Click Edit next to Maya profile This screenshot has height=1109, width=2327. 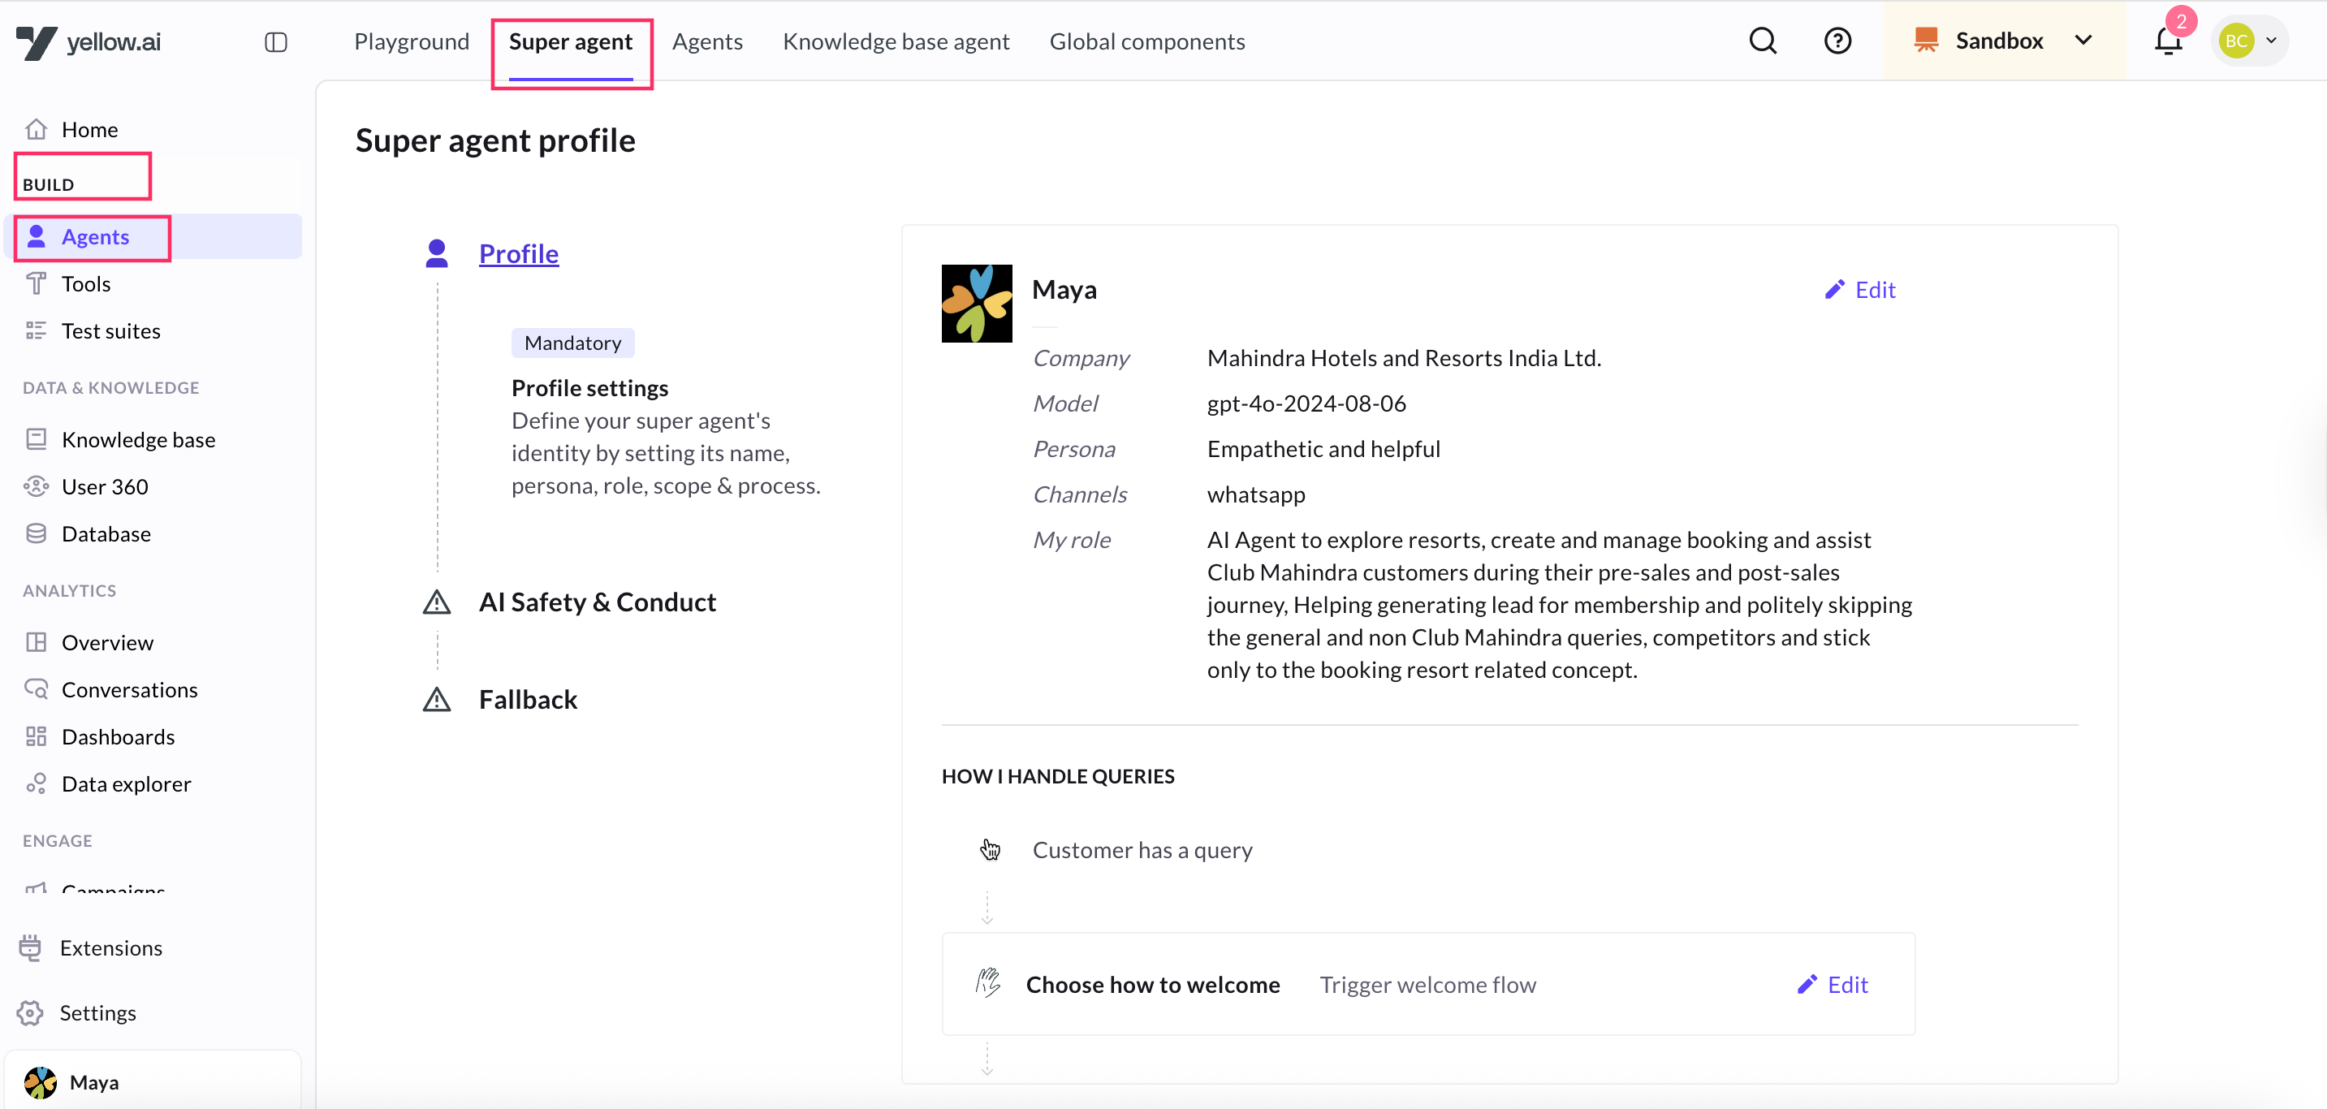coord(1860,290)
